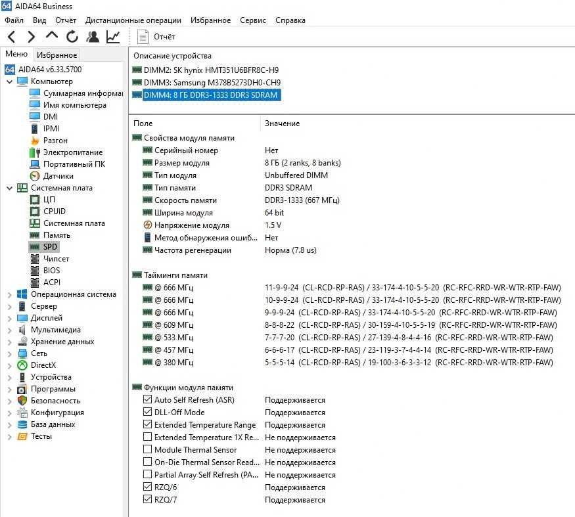The width and height of the screenshot is (575, 517).
Task: Toggle Extended Temperature Range checkbox
Action: tap(147, 424)
